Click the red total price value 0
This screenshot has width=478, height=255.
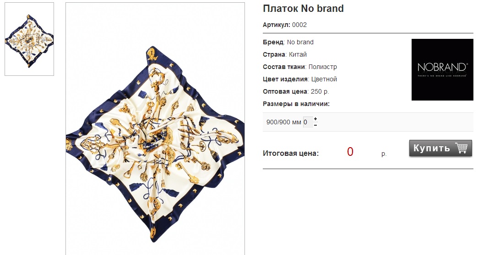pos(350,152)
